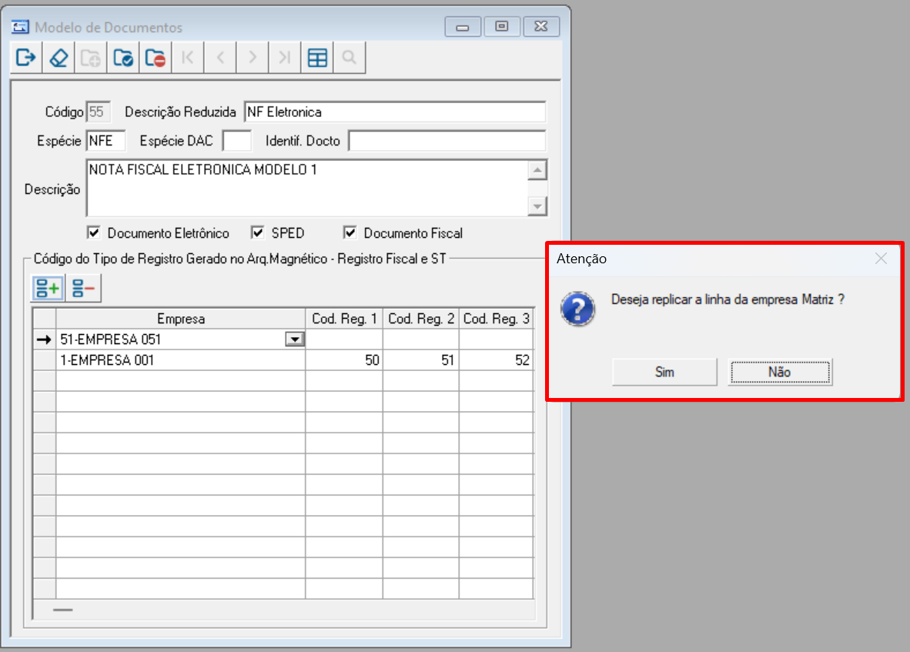Click the search magnifier icon
Viewport: 910px width, 652px height.
[350, 58]
